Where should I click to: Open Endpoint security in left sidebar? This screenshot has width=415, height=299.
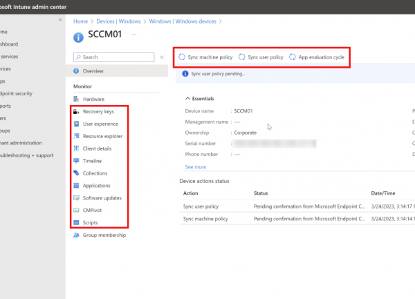point(16,93)
